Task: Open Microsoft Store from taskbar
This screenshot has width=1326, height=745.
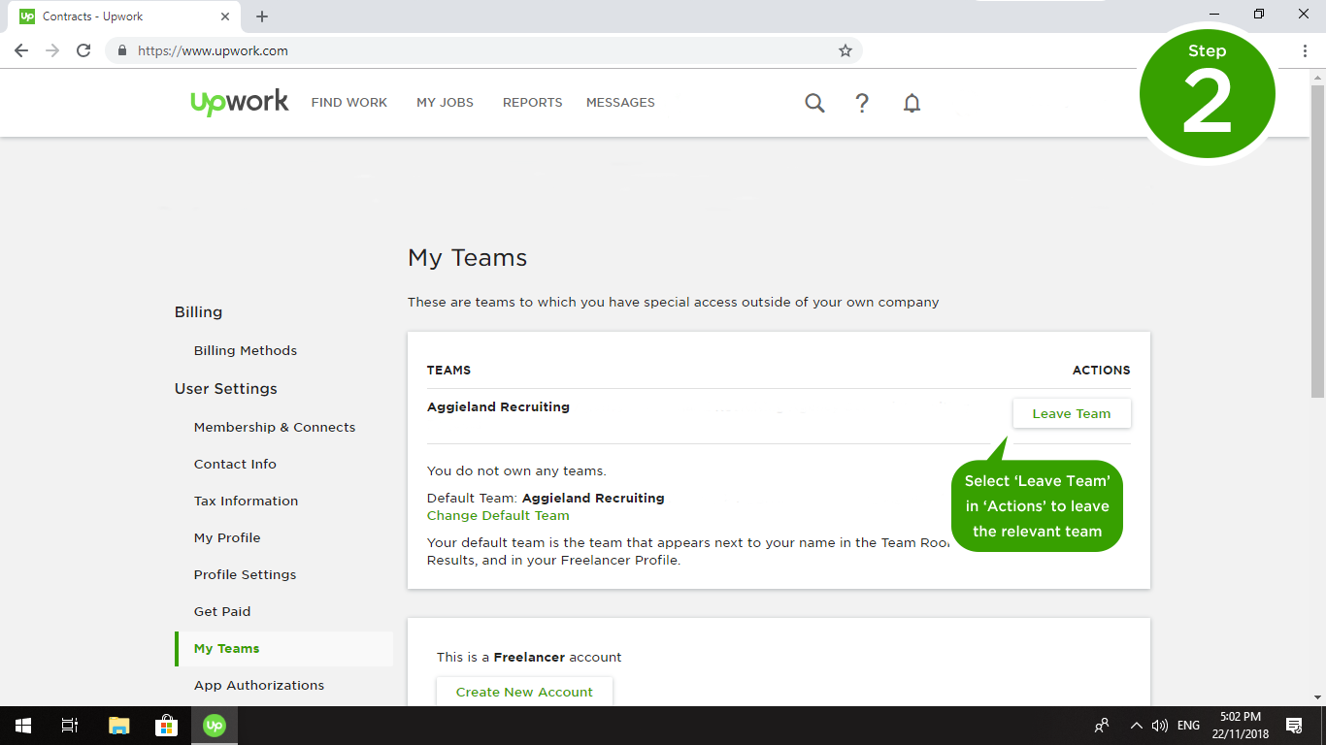Action: pyautogui.click(x=166, y=726)
